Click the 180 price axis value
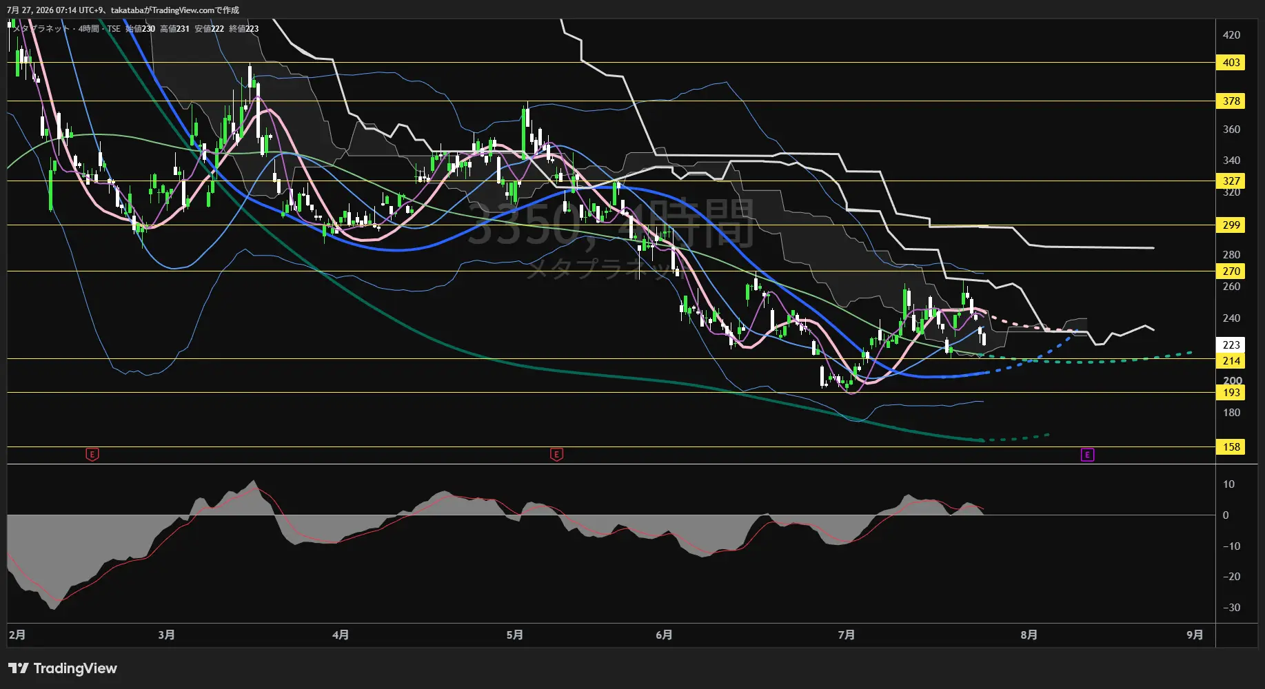The image size is (1265, 689). (1231, 413)
